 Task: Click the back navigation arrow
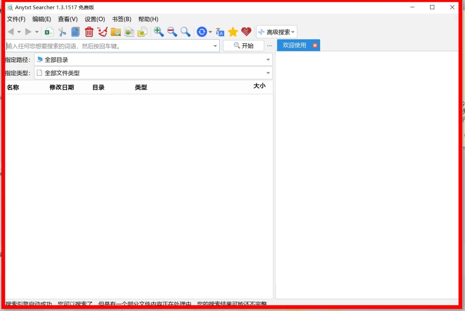[x=11, y=32]
